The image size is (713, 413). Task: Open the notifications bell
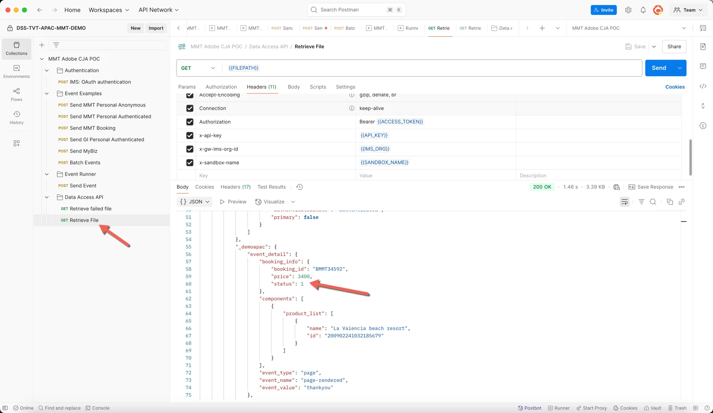[643, 10]
